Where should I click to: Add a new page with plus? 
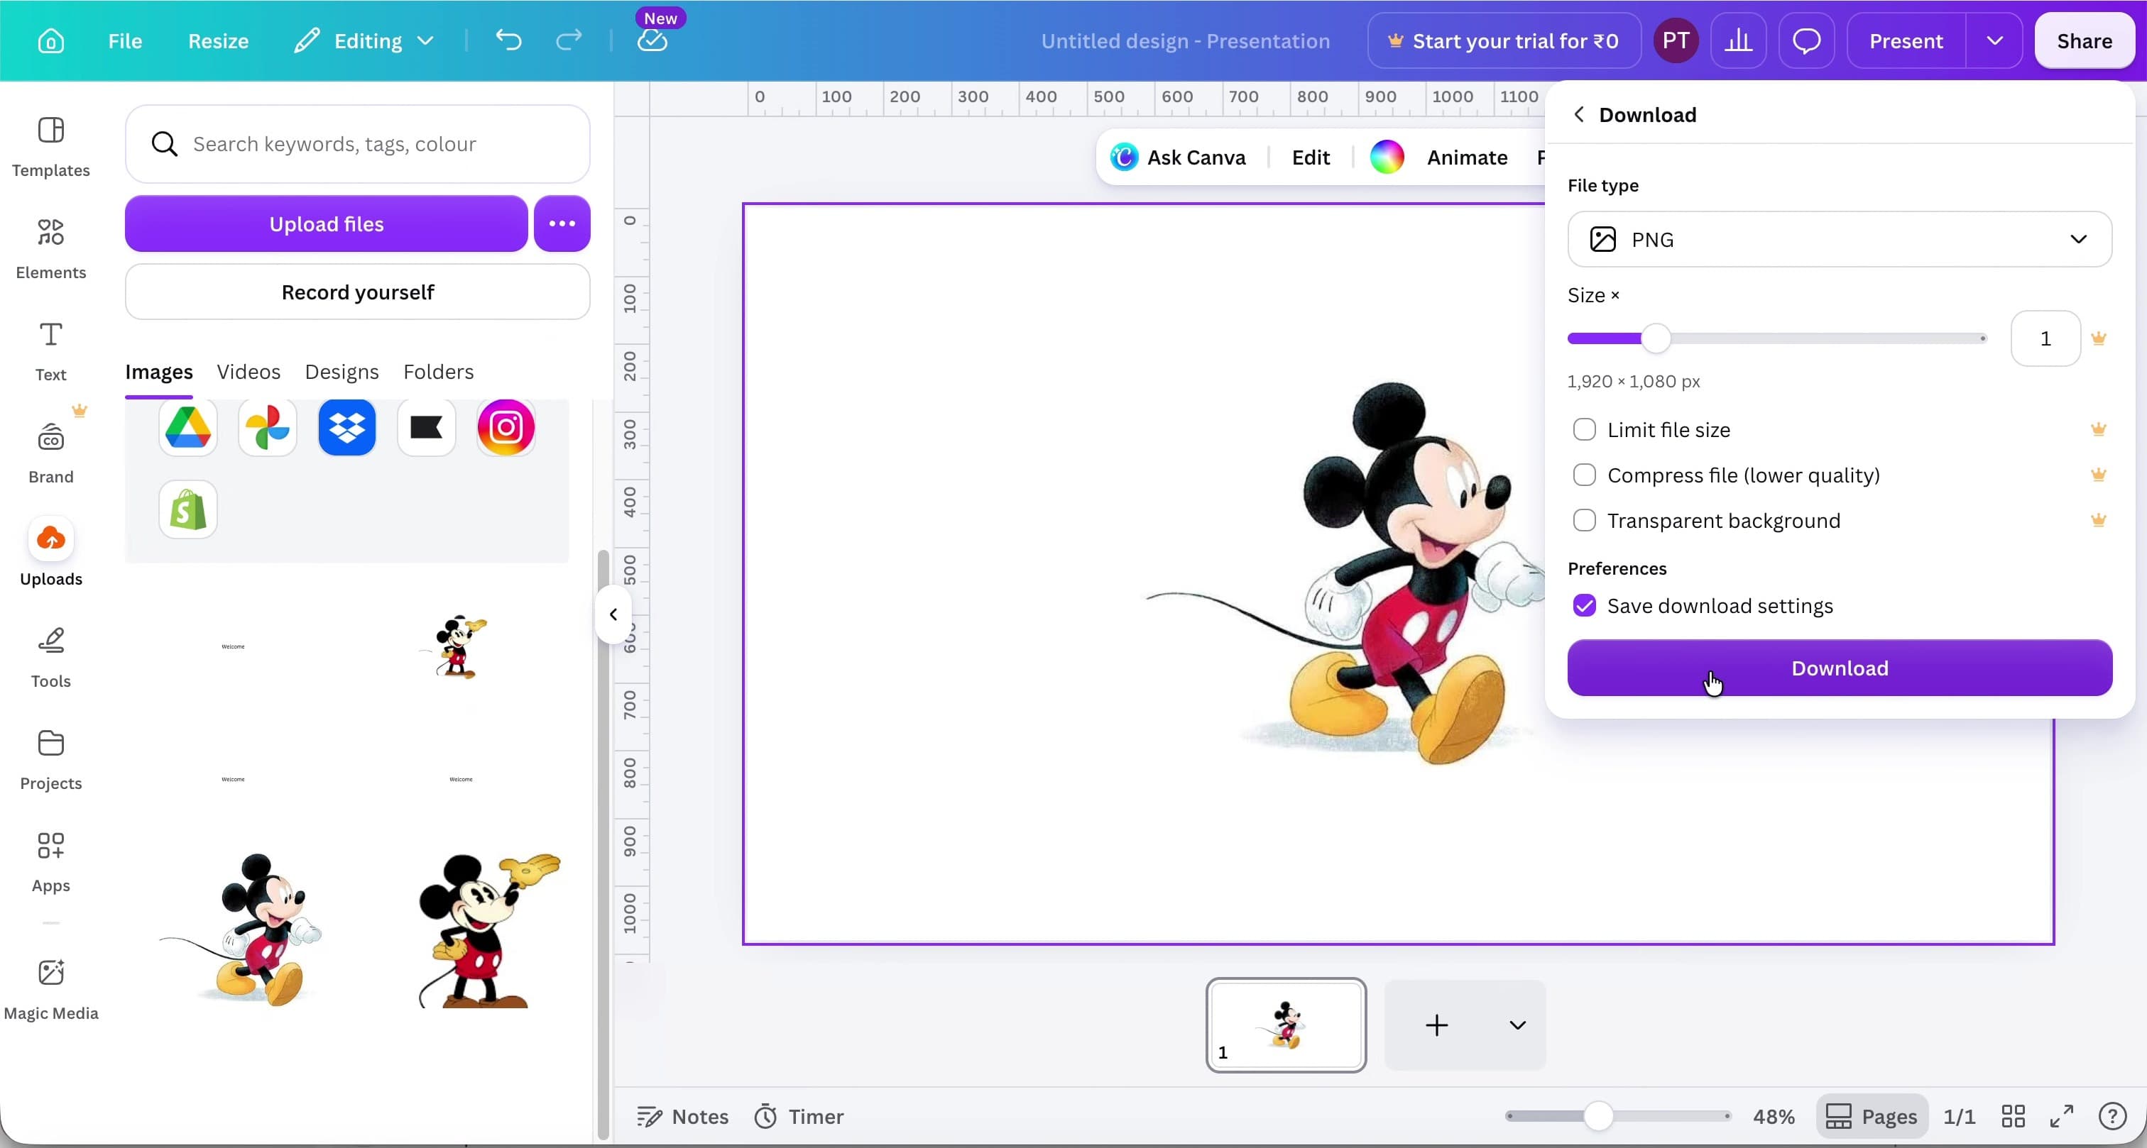1436,1025
